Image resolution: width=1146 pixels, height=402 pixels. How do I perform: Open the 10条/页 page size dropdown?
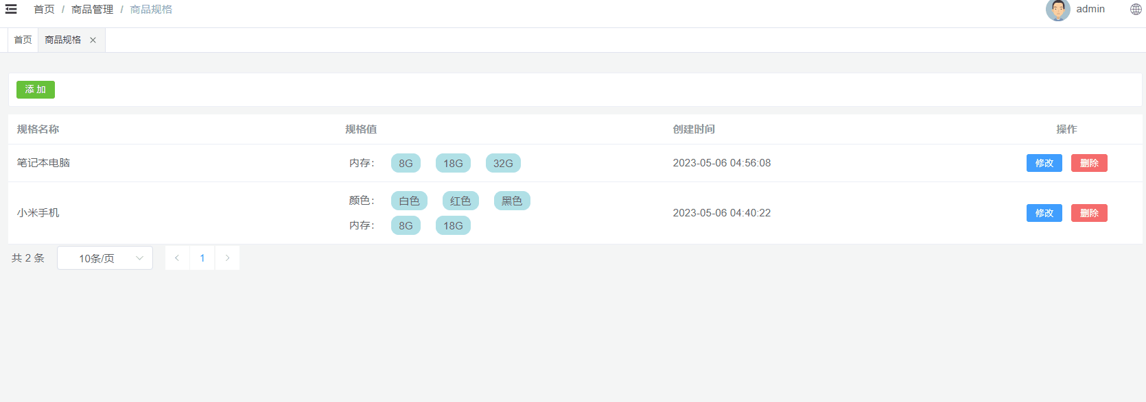coord(105,258)
